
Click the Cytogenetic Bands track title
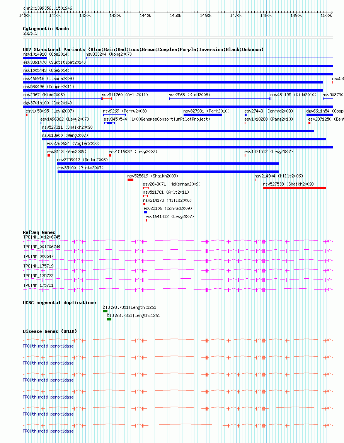(x=46, y=29)
